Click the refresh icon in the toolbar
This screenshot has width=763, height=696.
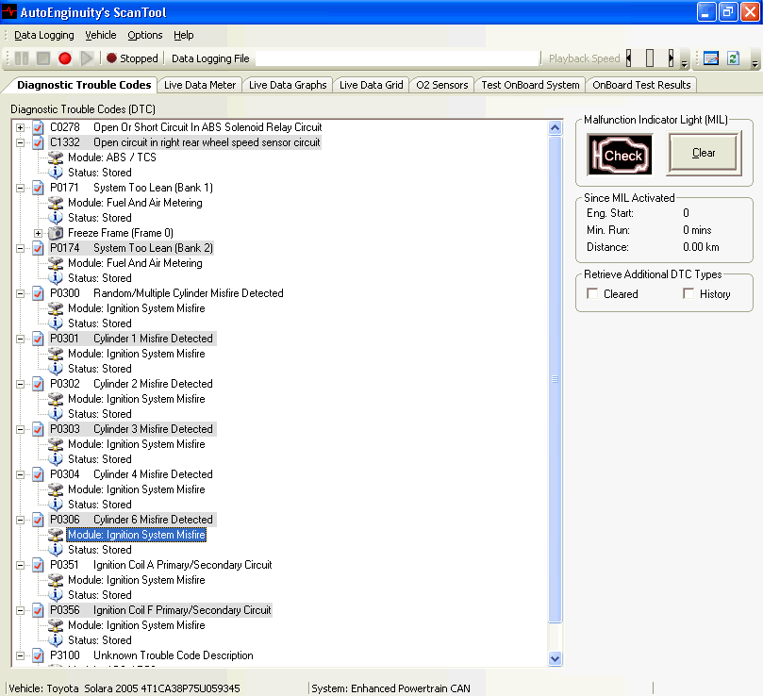pyautogui.click(x=733, y=58)
